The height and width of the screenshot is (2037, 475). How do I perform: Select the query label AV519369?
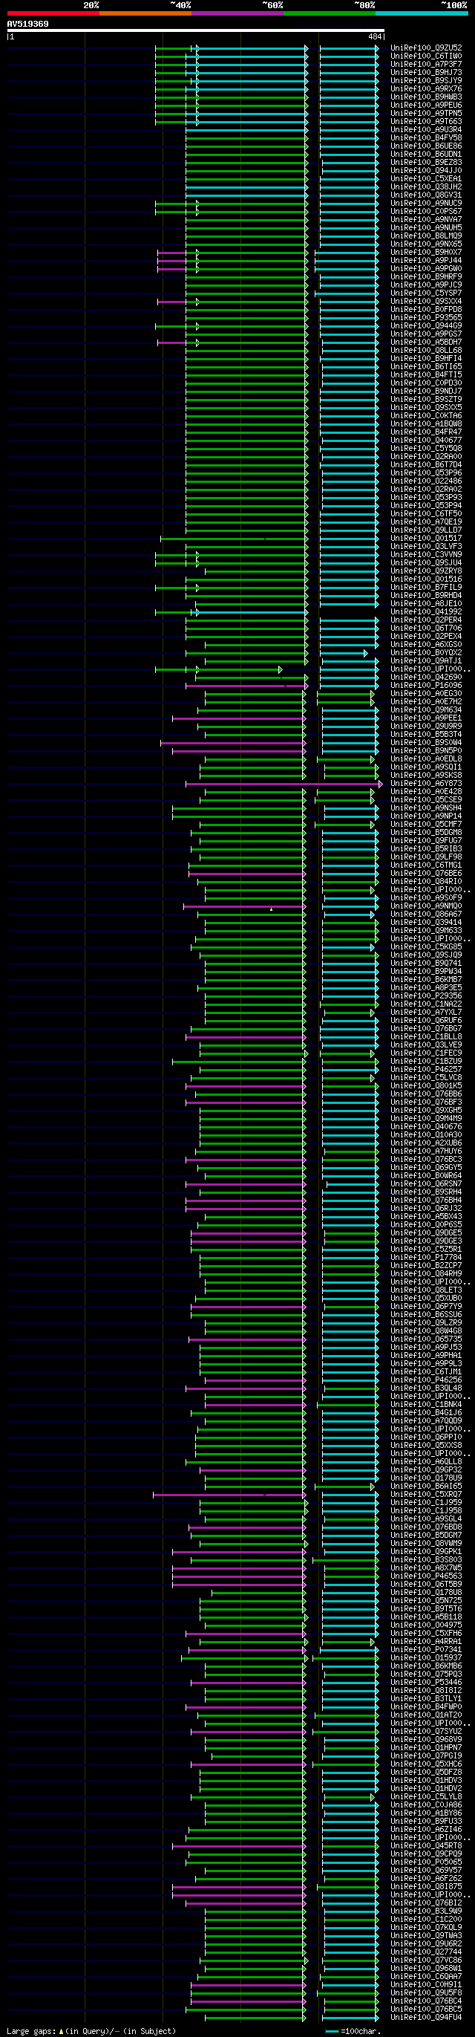click(x=27, y=24)
